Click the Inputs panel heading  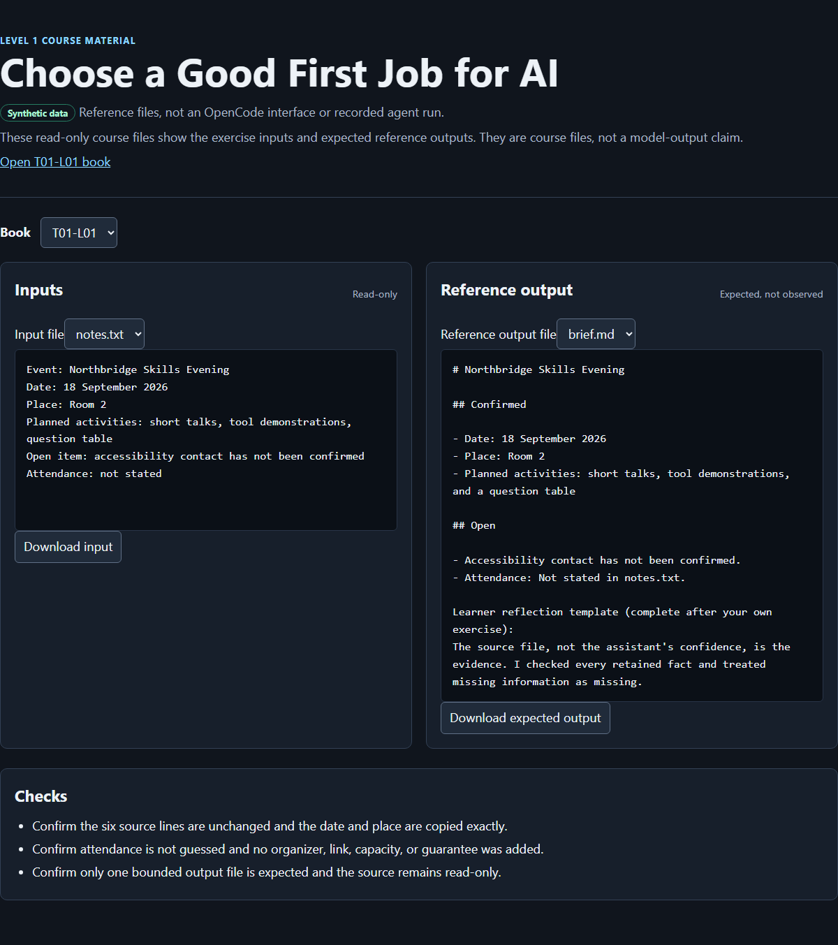(x=39, y=290)
